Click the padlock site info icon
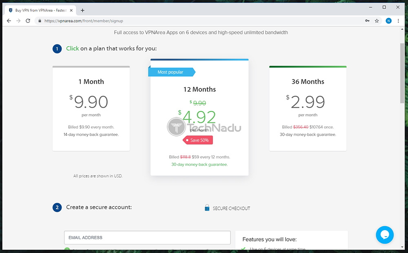 tap(40, 21)
